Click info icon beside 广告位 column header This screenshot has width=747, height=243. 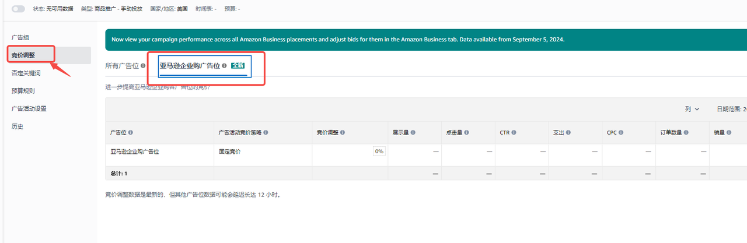coord(131,133)
